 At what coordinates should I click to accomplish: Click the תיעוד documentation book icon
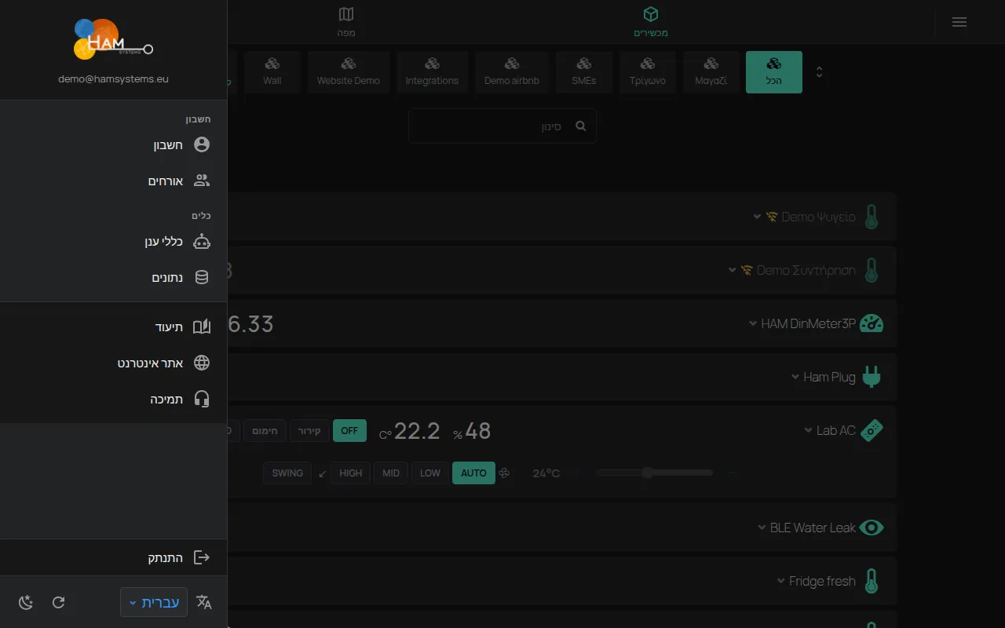point(202,327)
